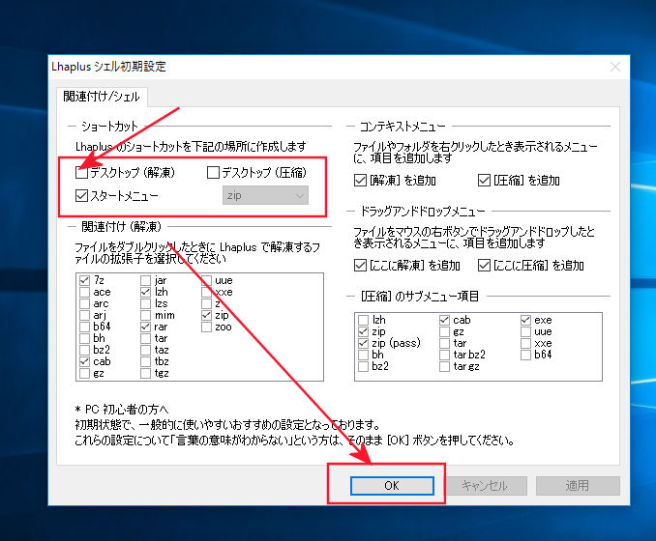Check bz2 in the compress submenu list

point(363,366)
